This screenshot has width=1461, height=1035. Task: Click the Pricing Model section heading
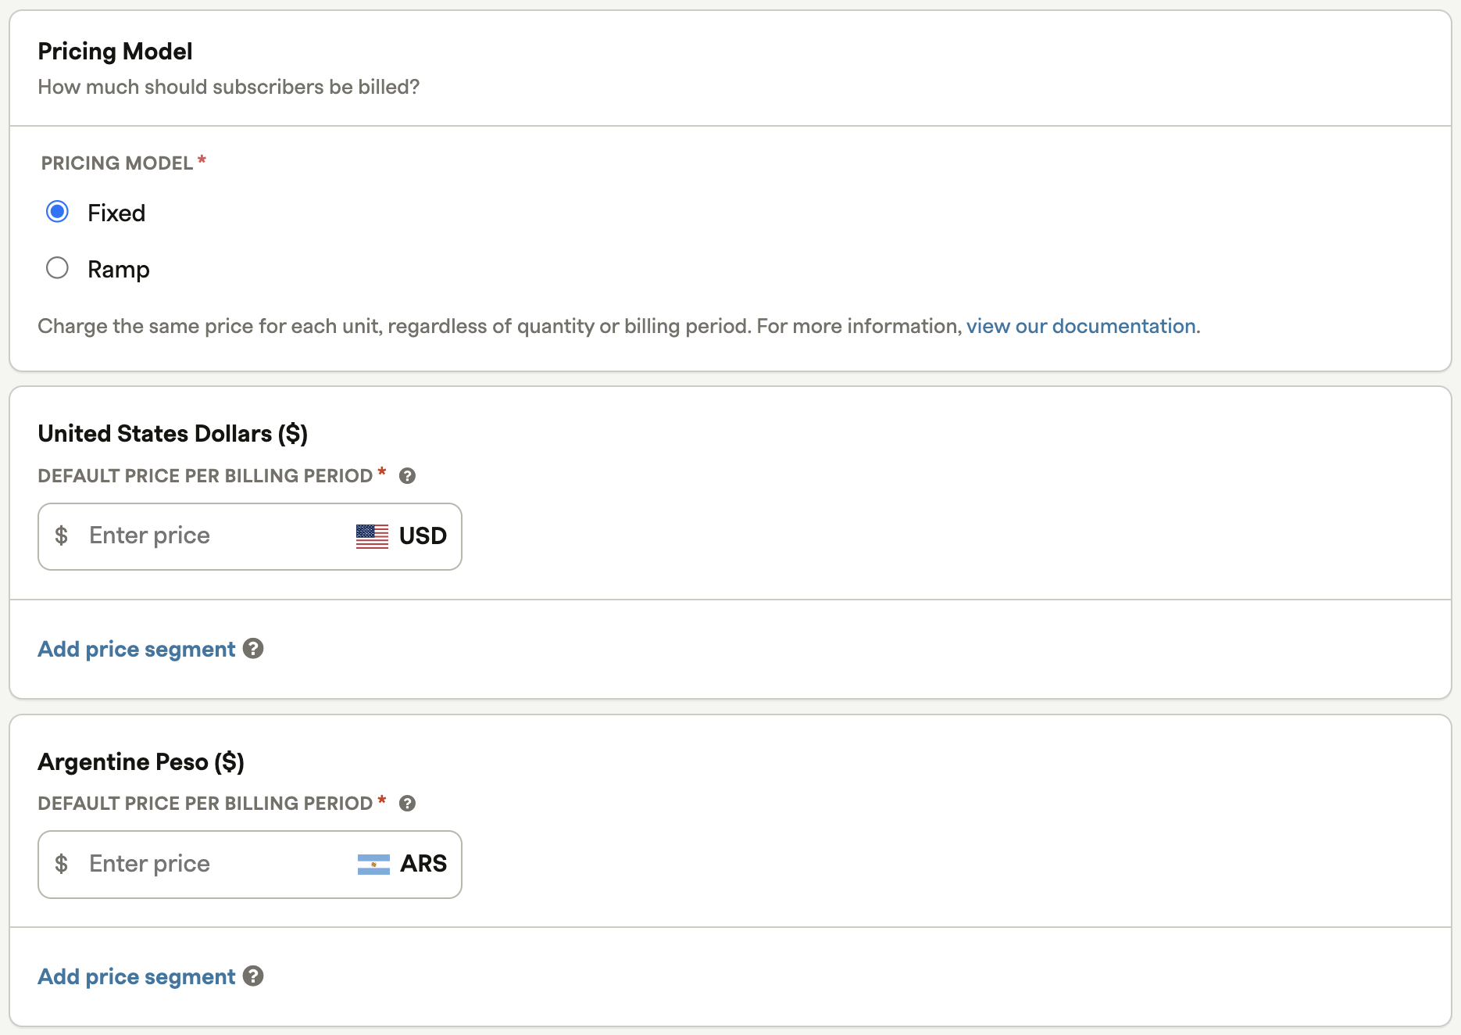click(x=115, y=52)
